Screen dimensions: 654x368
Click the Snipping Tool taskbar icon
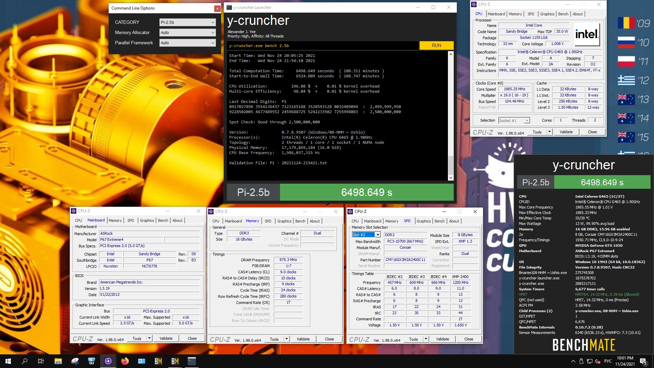[75, 361]
